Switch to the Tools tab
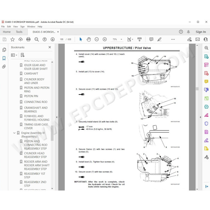This screenshot has width=210, height=210. coord(19,32)
